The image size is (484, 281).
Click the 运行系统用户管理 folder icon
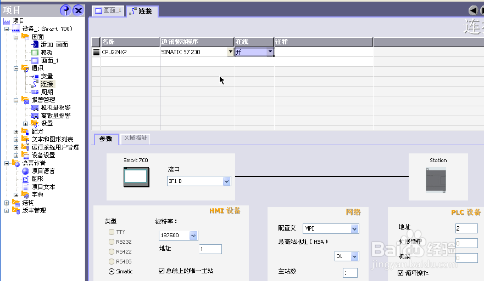click(x=25, y=147)
